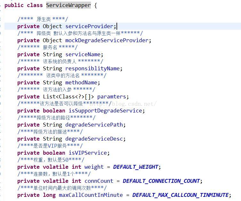Select the serviceName field declaration
This screenshot has width=241, height=201.
[83, 54]
